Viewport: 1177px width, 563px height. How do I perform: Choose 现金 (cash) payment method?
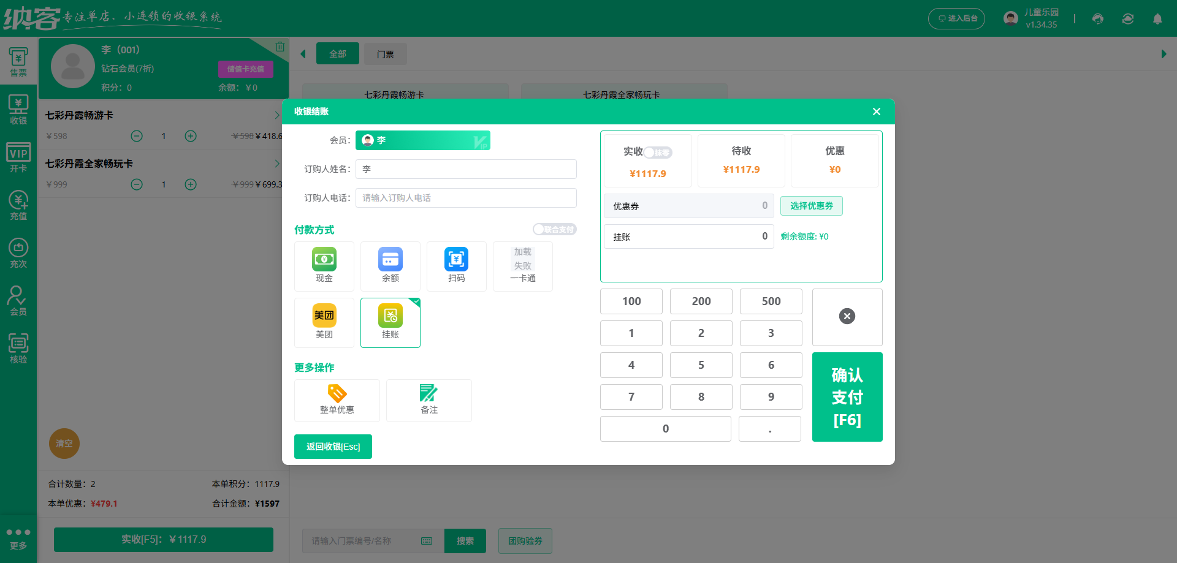(324, 266)
